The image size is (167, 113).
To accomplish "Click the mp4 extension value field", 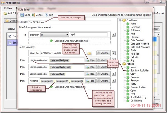I will point(89,35).
